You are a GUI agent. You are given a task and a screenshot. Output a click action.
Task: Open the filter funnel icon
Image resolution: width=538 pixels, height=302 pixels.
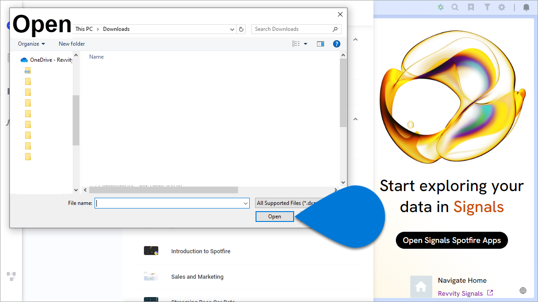[x=487, y=7]
